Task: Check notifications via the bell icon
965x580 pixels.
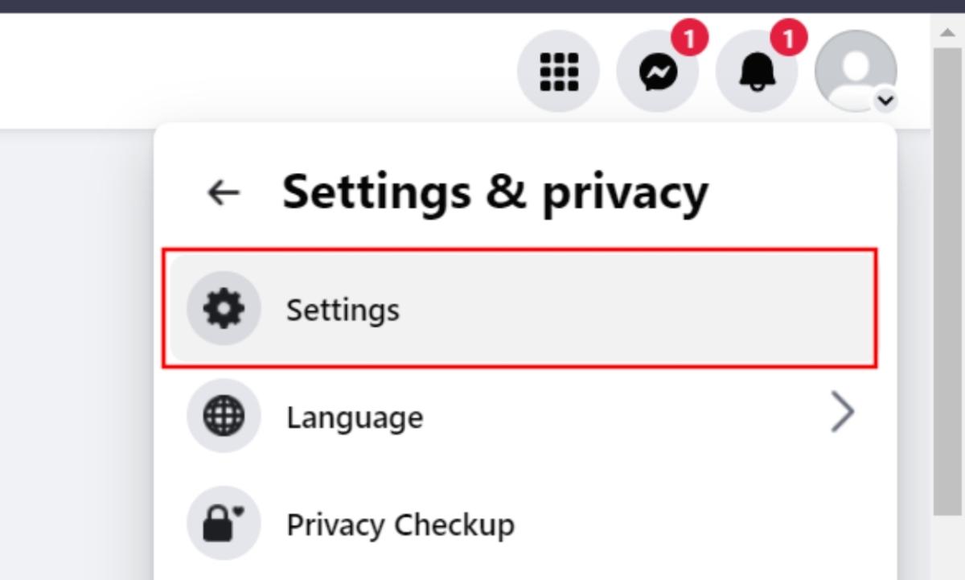Action: [x=754, y=71]
